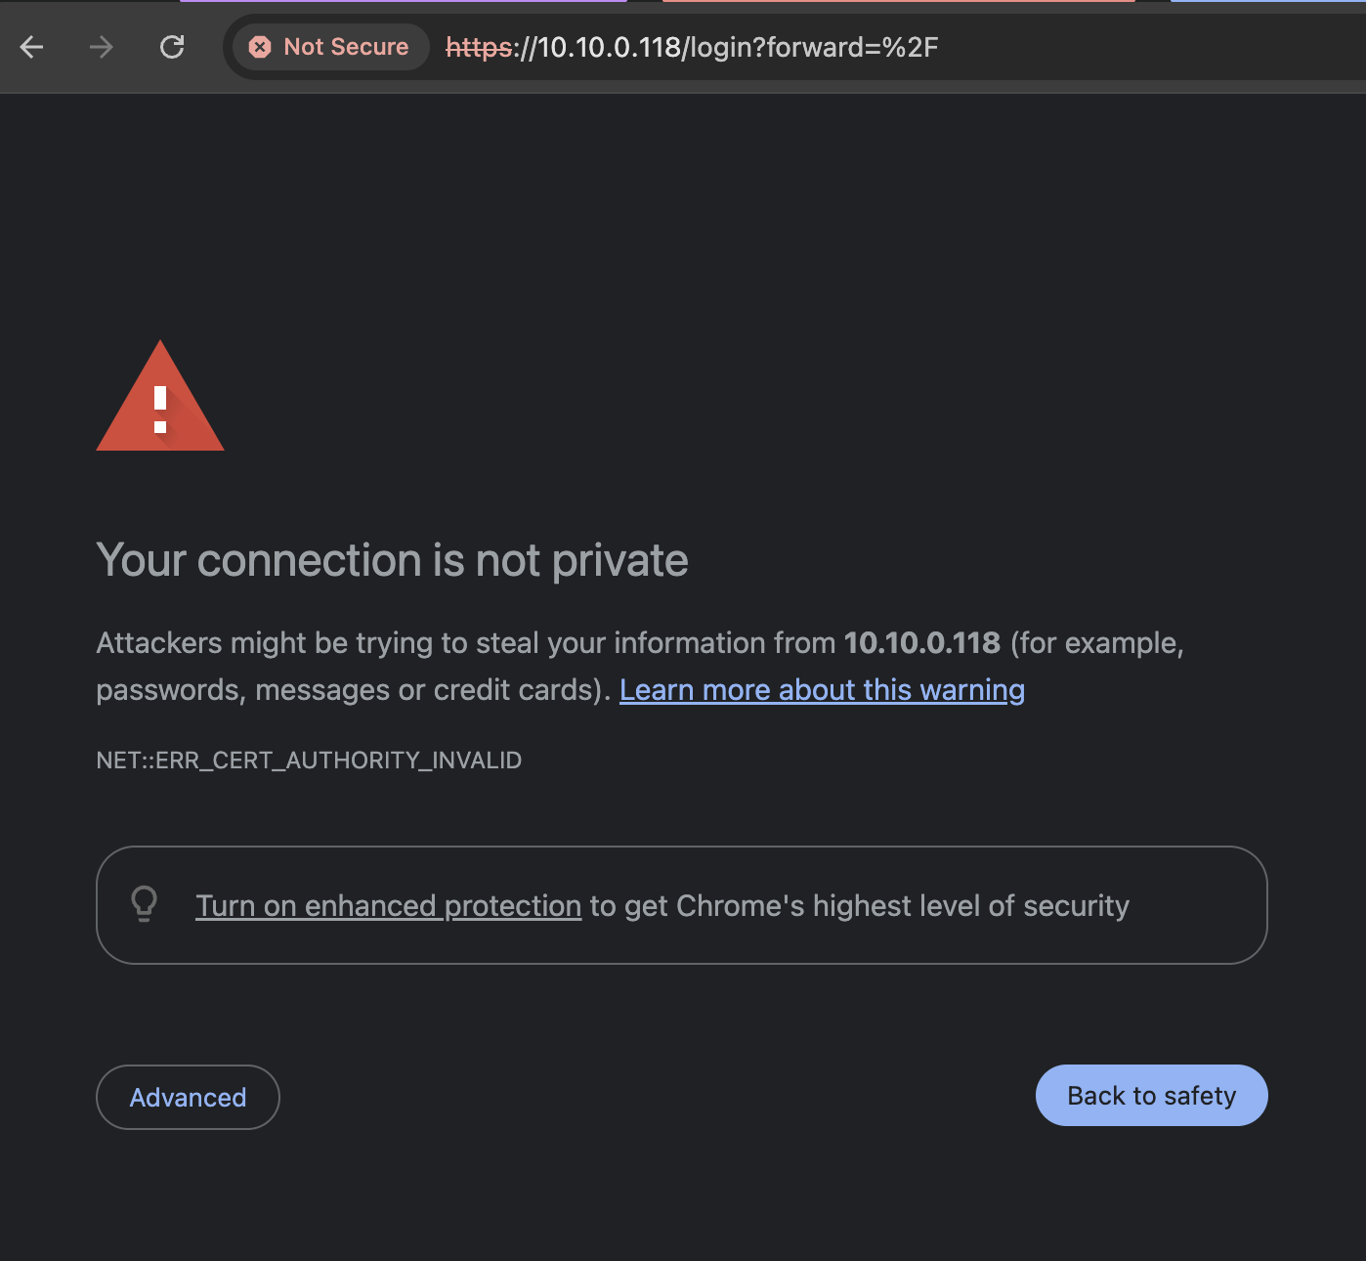1366x1261 pixels.
Task: Open Learn more about this warning link
Action: pyautogui.click(x=822, y=690)
